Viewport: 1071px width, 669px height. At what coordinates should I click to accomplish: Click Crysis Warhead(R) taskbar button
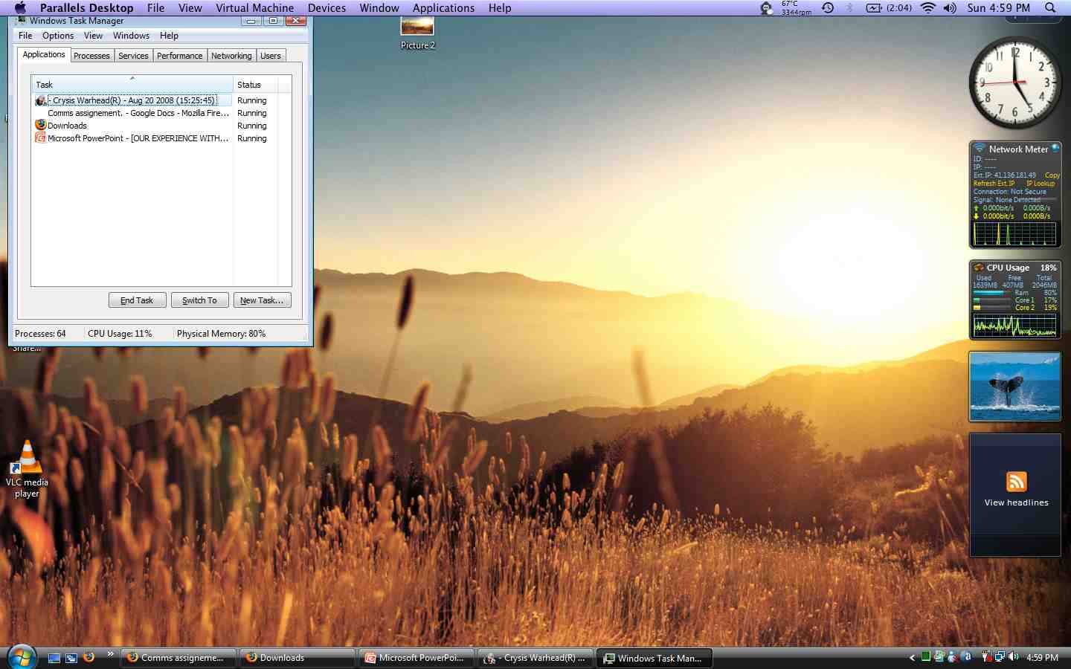click(x=535, y=658)
